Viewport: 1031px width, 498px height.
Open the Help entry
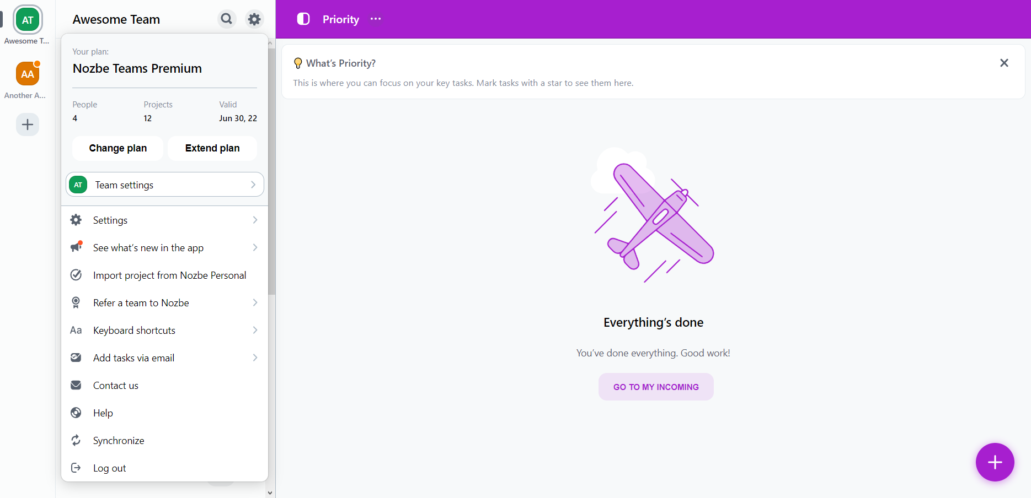pos(164,413)
